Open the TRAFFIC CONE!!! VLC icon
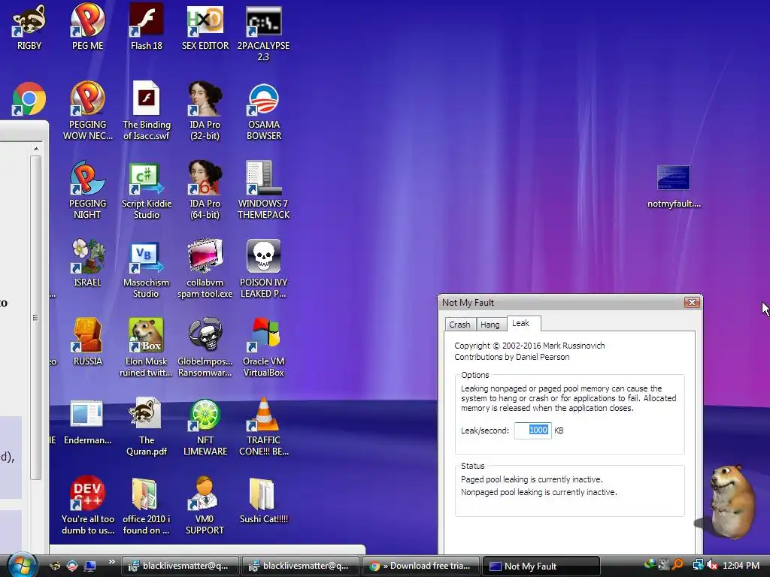Image resolution: width=770 pixels, height=577 pixels. [263, 427]
